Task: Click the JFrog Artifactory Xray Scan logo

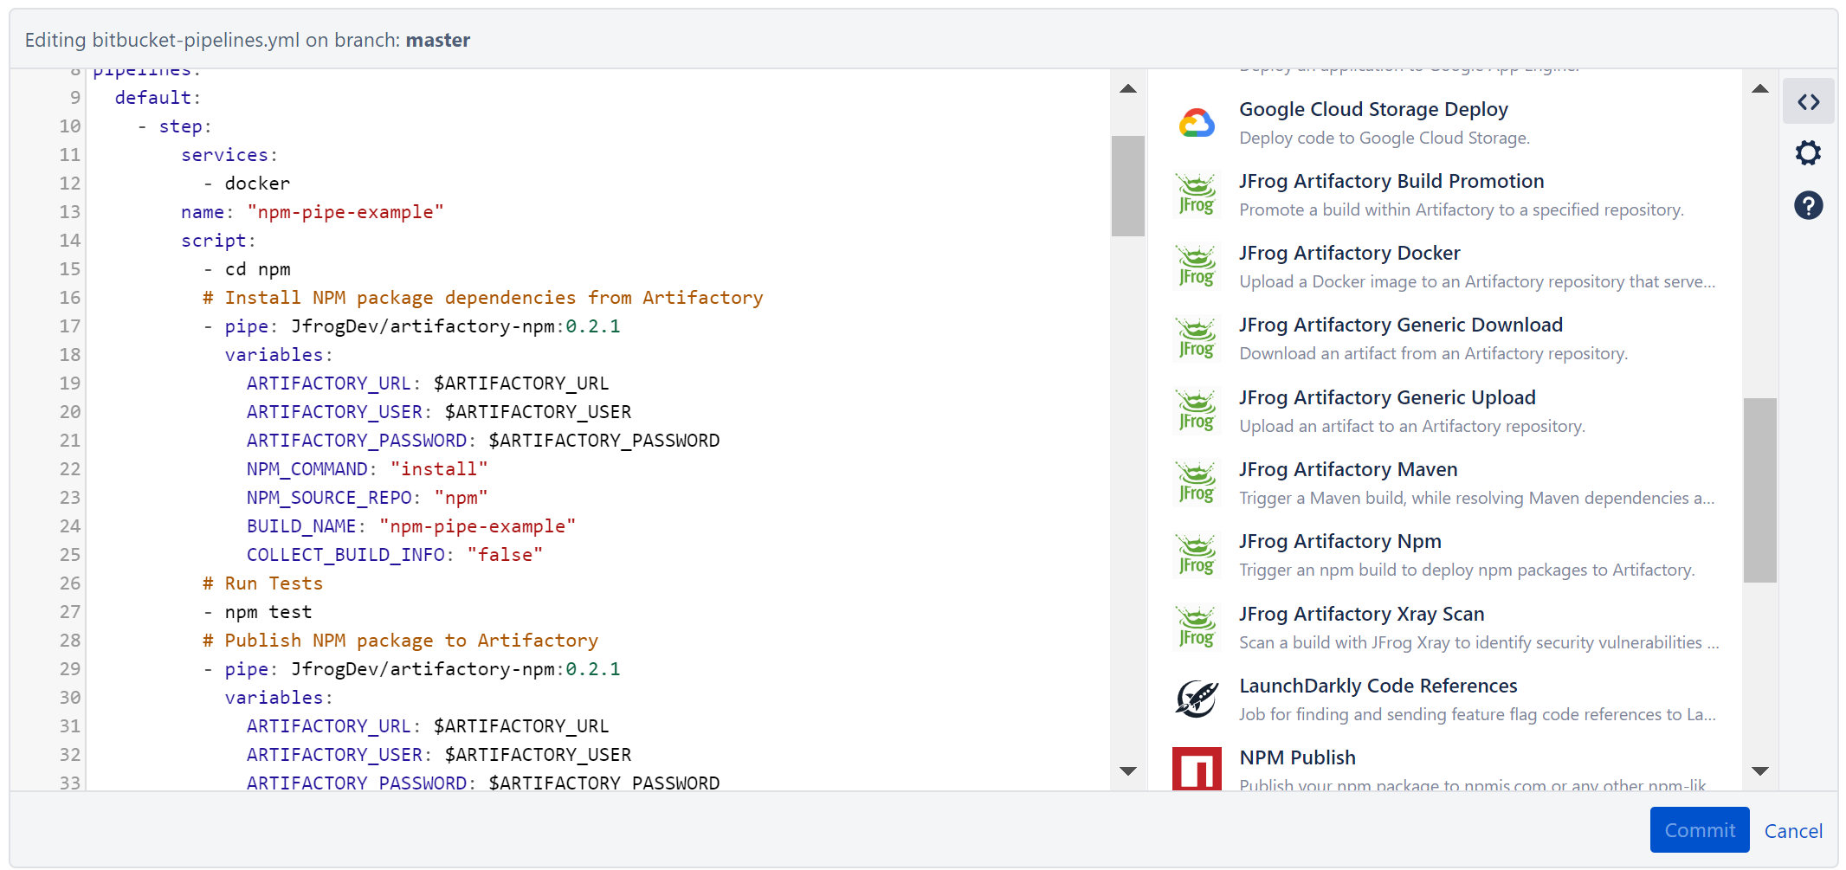Action: (x=1196, y=627)
